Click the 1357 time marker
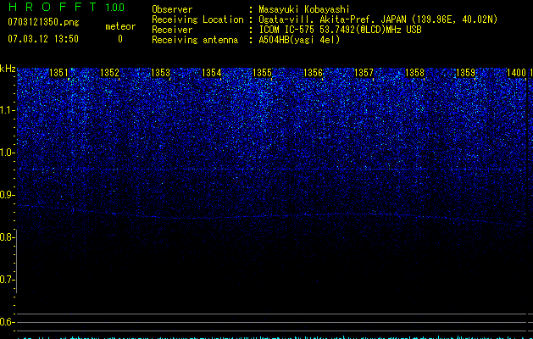 pyautogui.click(x=364, y=73)
